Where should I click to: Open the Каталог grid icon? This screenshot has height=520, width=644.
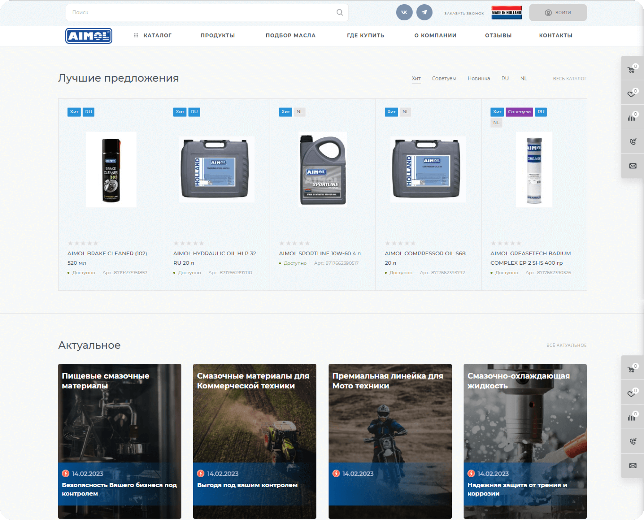[x=136, y=36]
